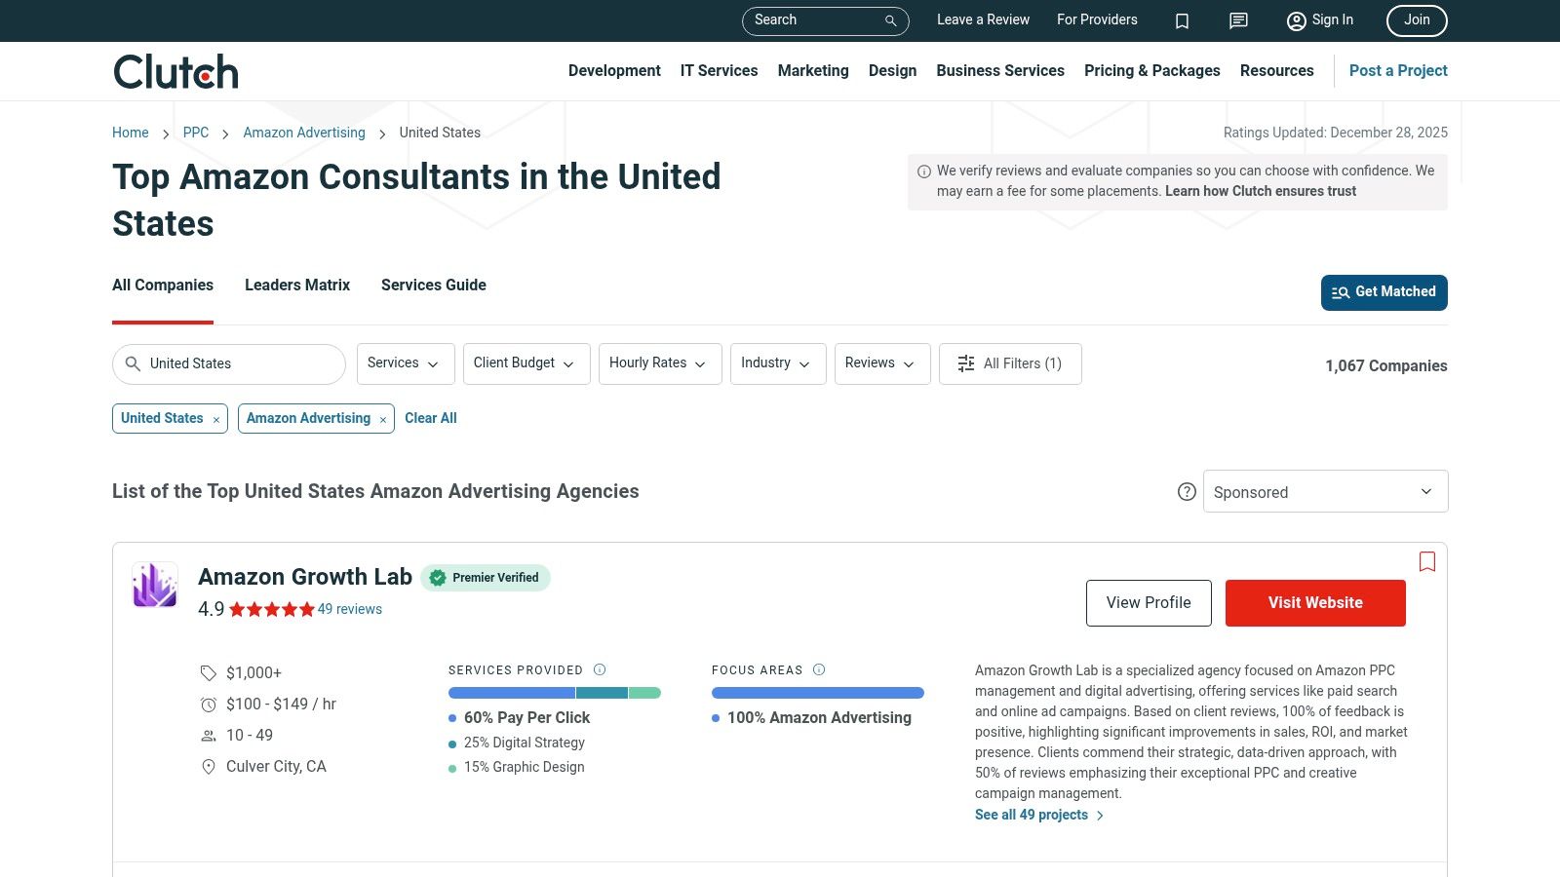Click the Clutch logo
Screen dimensions: 1560x877
click(175, 71)
